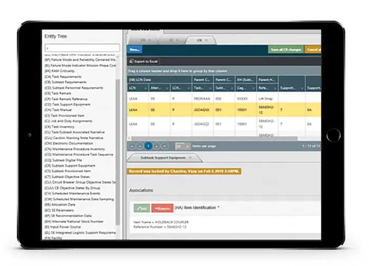
Task: Click the PBONAAA cell in the grid
Action: [x=202, y=99]
